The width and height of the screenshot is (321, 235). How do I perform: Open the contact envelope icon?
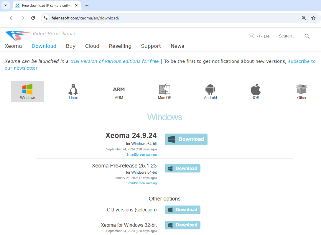pos(251,36)
